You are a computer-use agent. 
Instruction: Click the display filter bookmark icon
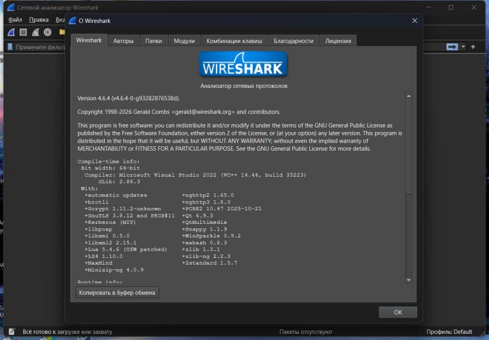(10, 47)
